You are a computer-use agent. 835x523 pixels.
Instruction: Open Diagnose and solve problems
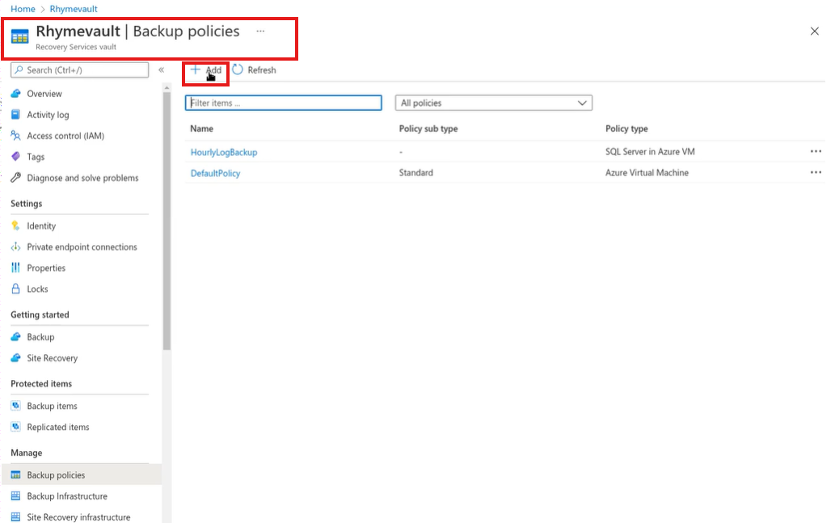[x=82, y=178]
